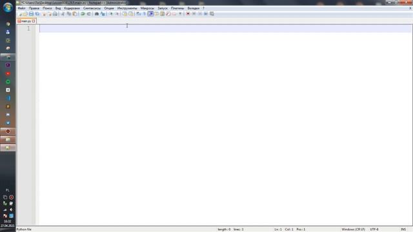Click the Run macro multiple times icon
This screenshot has width=413, height=232.
(x=206, y=14)
